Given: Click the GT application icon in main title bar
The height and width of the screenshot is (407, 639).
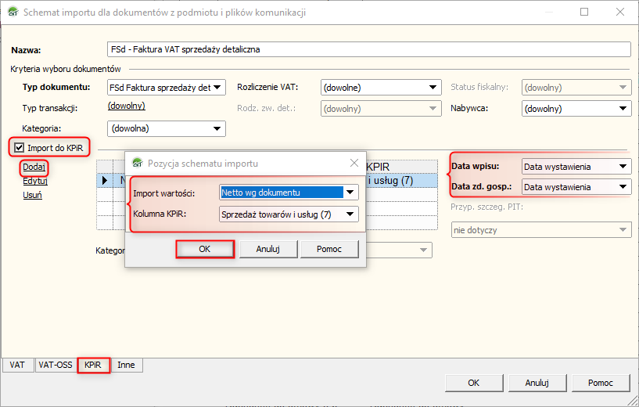Looking at the screenshot, I should [12, 13].
